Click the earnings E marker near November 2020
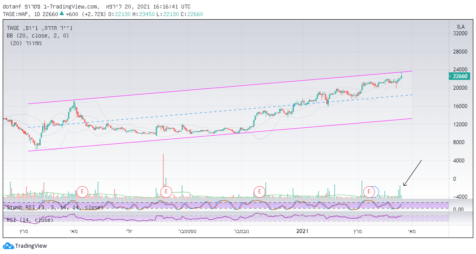The height and width of the screenshot is (254, 476). click(259, 192)
